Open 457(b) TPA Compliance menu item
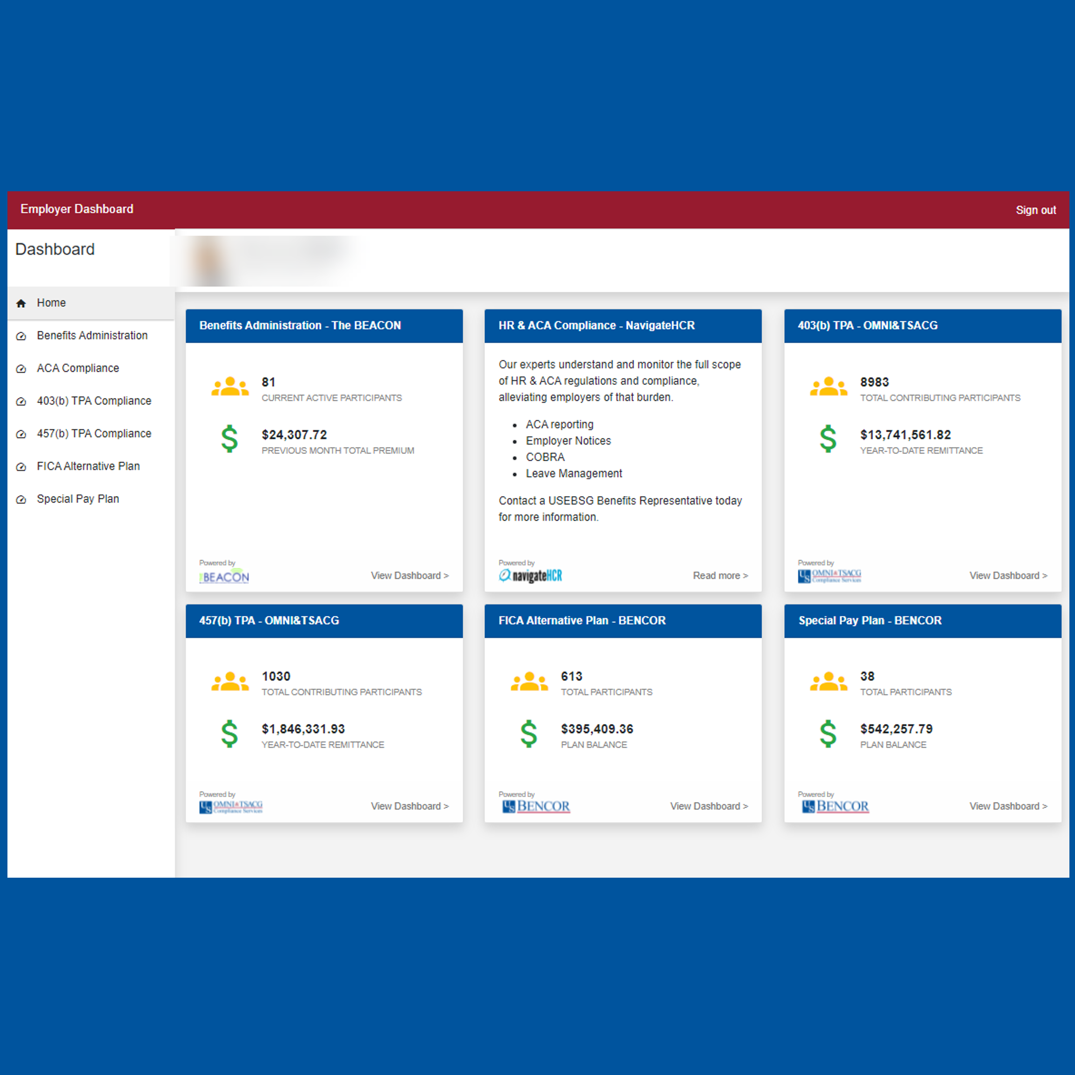The image size is (1075, 1075). [91, 434]
